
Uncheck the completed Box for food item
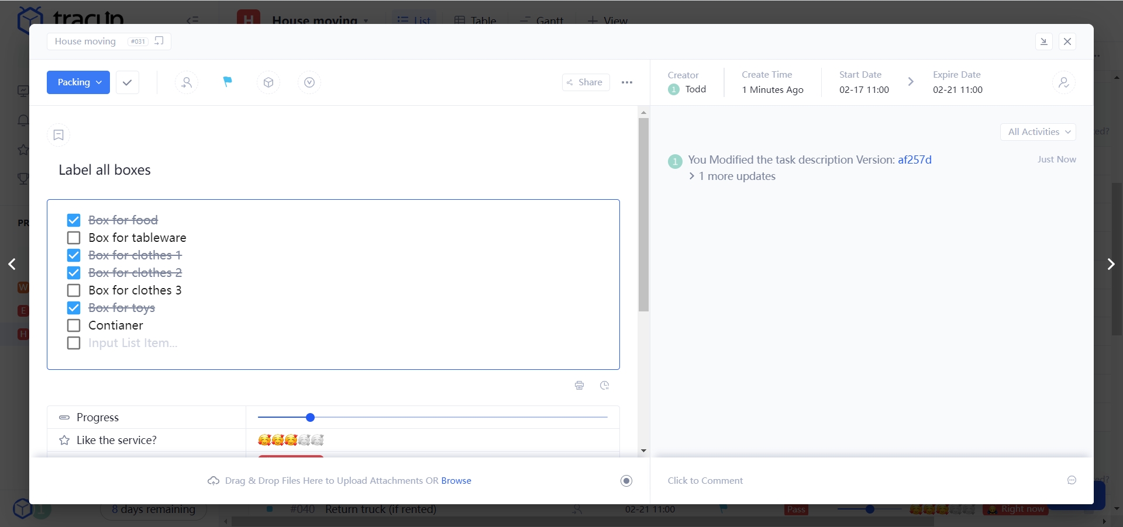[x=74, y=220]
